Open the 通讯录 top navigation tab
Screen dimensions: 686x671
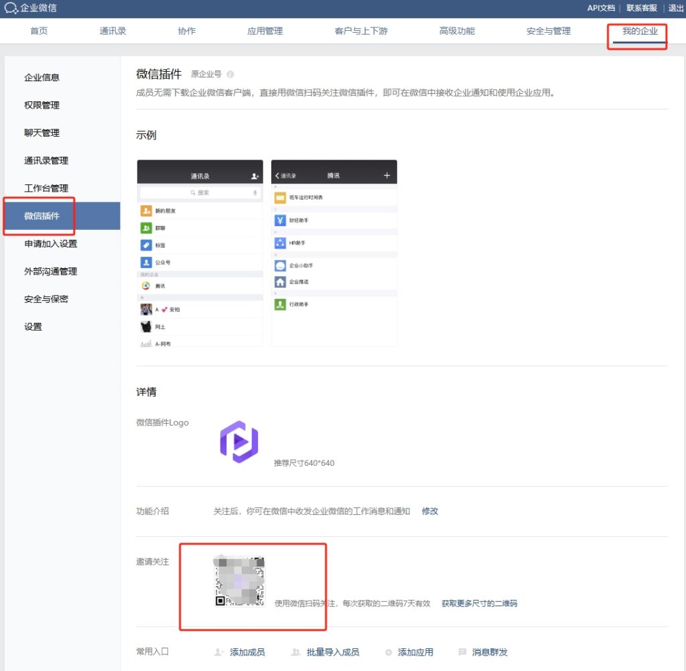(113, 31)
